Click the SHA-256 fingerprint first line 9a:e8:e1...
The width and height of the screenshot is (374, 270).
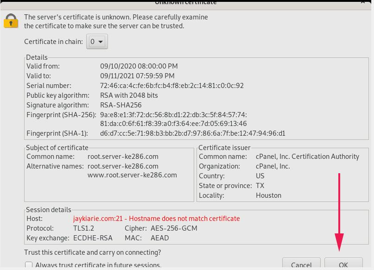(x=173, y=115)
